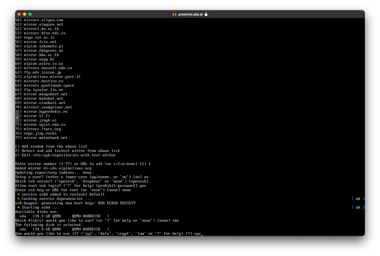
Task: Click 'service sshd added to runlevel default' line
Action: tap(61, 194)
